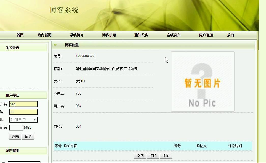Go to 系统简介 page
Viewport: 266px width, 163px height.
(77, 35)
